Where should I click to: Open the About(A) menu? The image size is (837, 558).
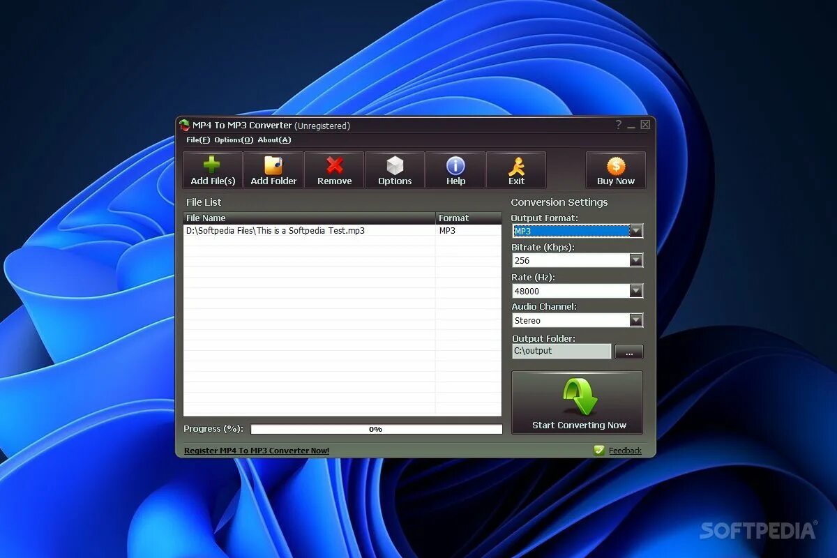[x=275, y=140]
